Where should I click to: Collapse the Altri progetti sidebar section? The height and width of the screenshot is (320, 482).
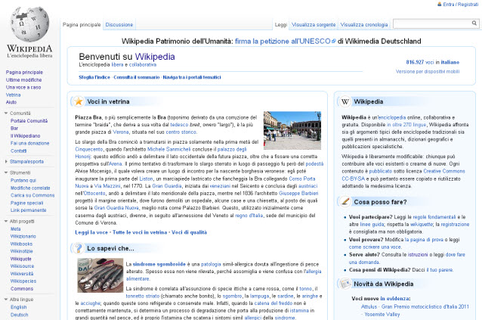point(6,221)
